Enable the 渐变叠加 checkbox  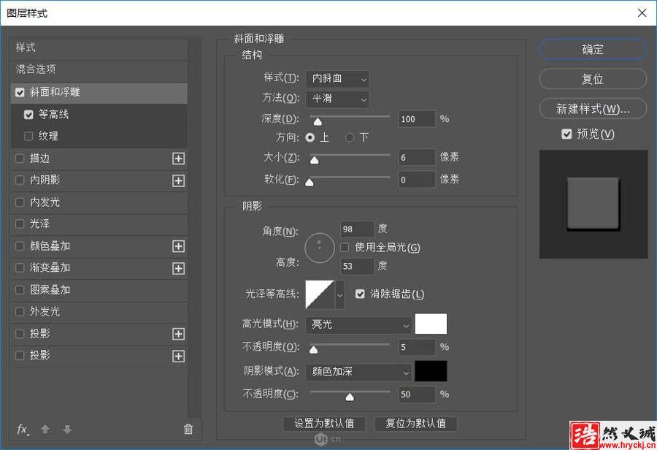[20, 268]
